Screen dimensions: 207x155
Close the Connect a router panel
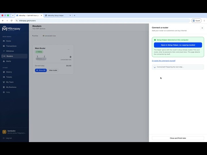click(202, 28)
